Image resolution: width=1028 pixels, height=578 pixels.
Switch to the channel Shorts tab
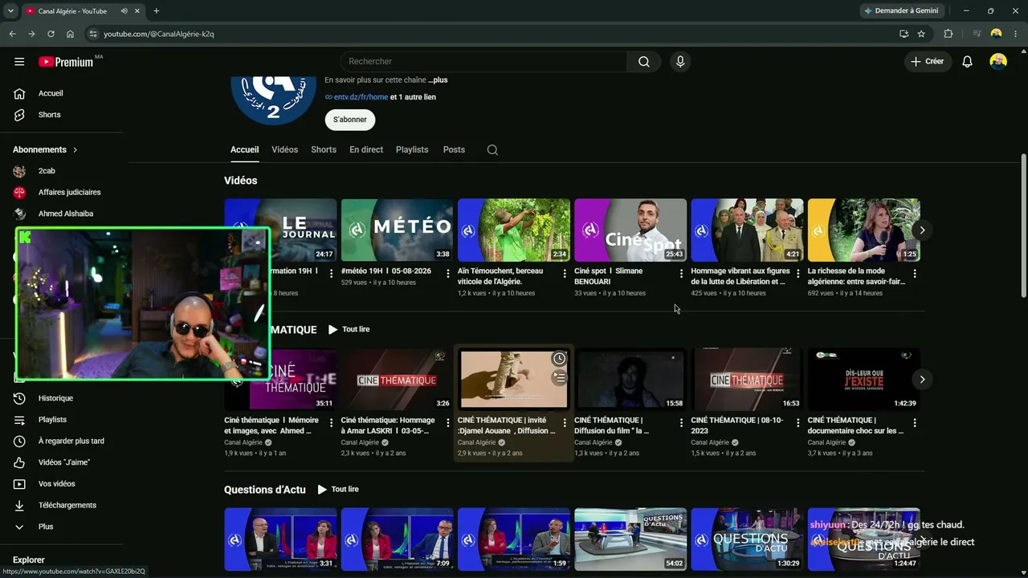pos(324,150)
